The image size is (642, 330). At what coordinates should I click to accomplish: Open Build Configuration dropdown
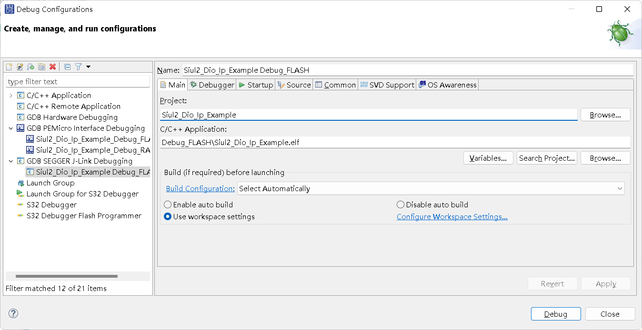(431, 188)
